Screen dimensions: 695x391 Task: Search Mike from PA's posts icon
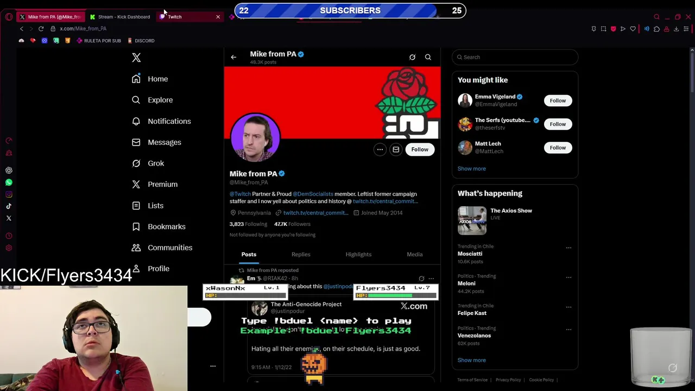pos(428,57)
